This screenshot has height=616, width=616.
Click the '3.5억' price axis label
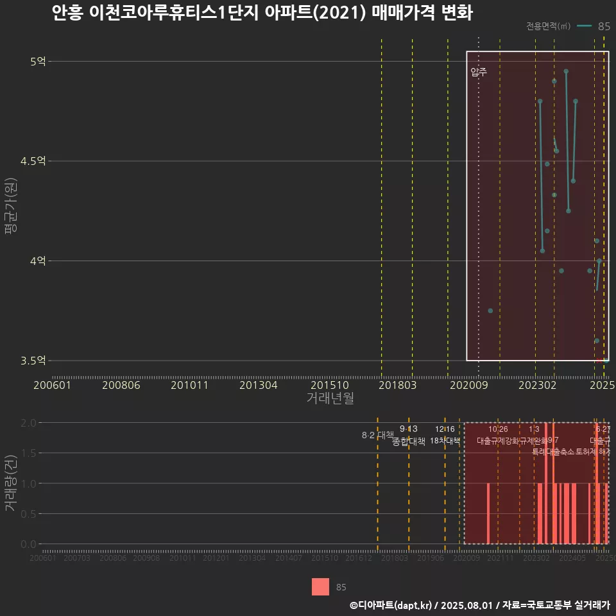point(33,361)
